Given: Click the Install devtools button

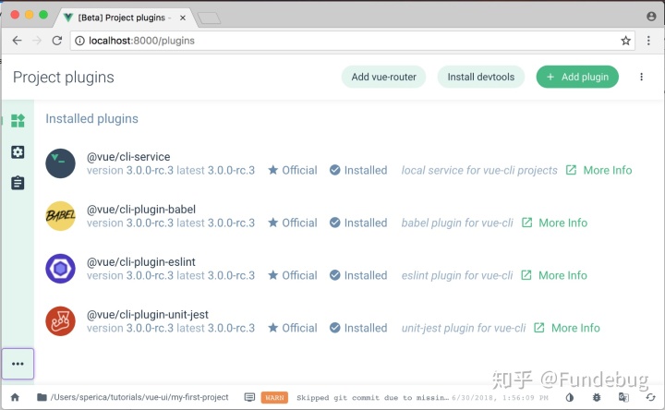Looking at the screenshot, I should [x=481, y=77].
